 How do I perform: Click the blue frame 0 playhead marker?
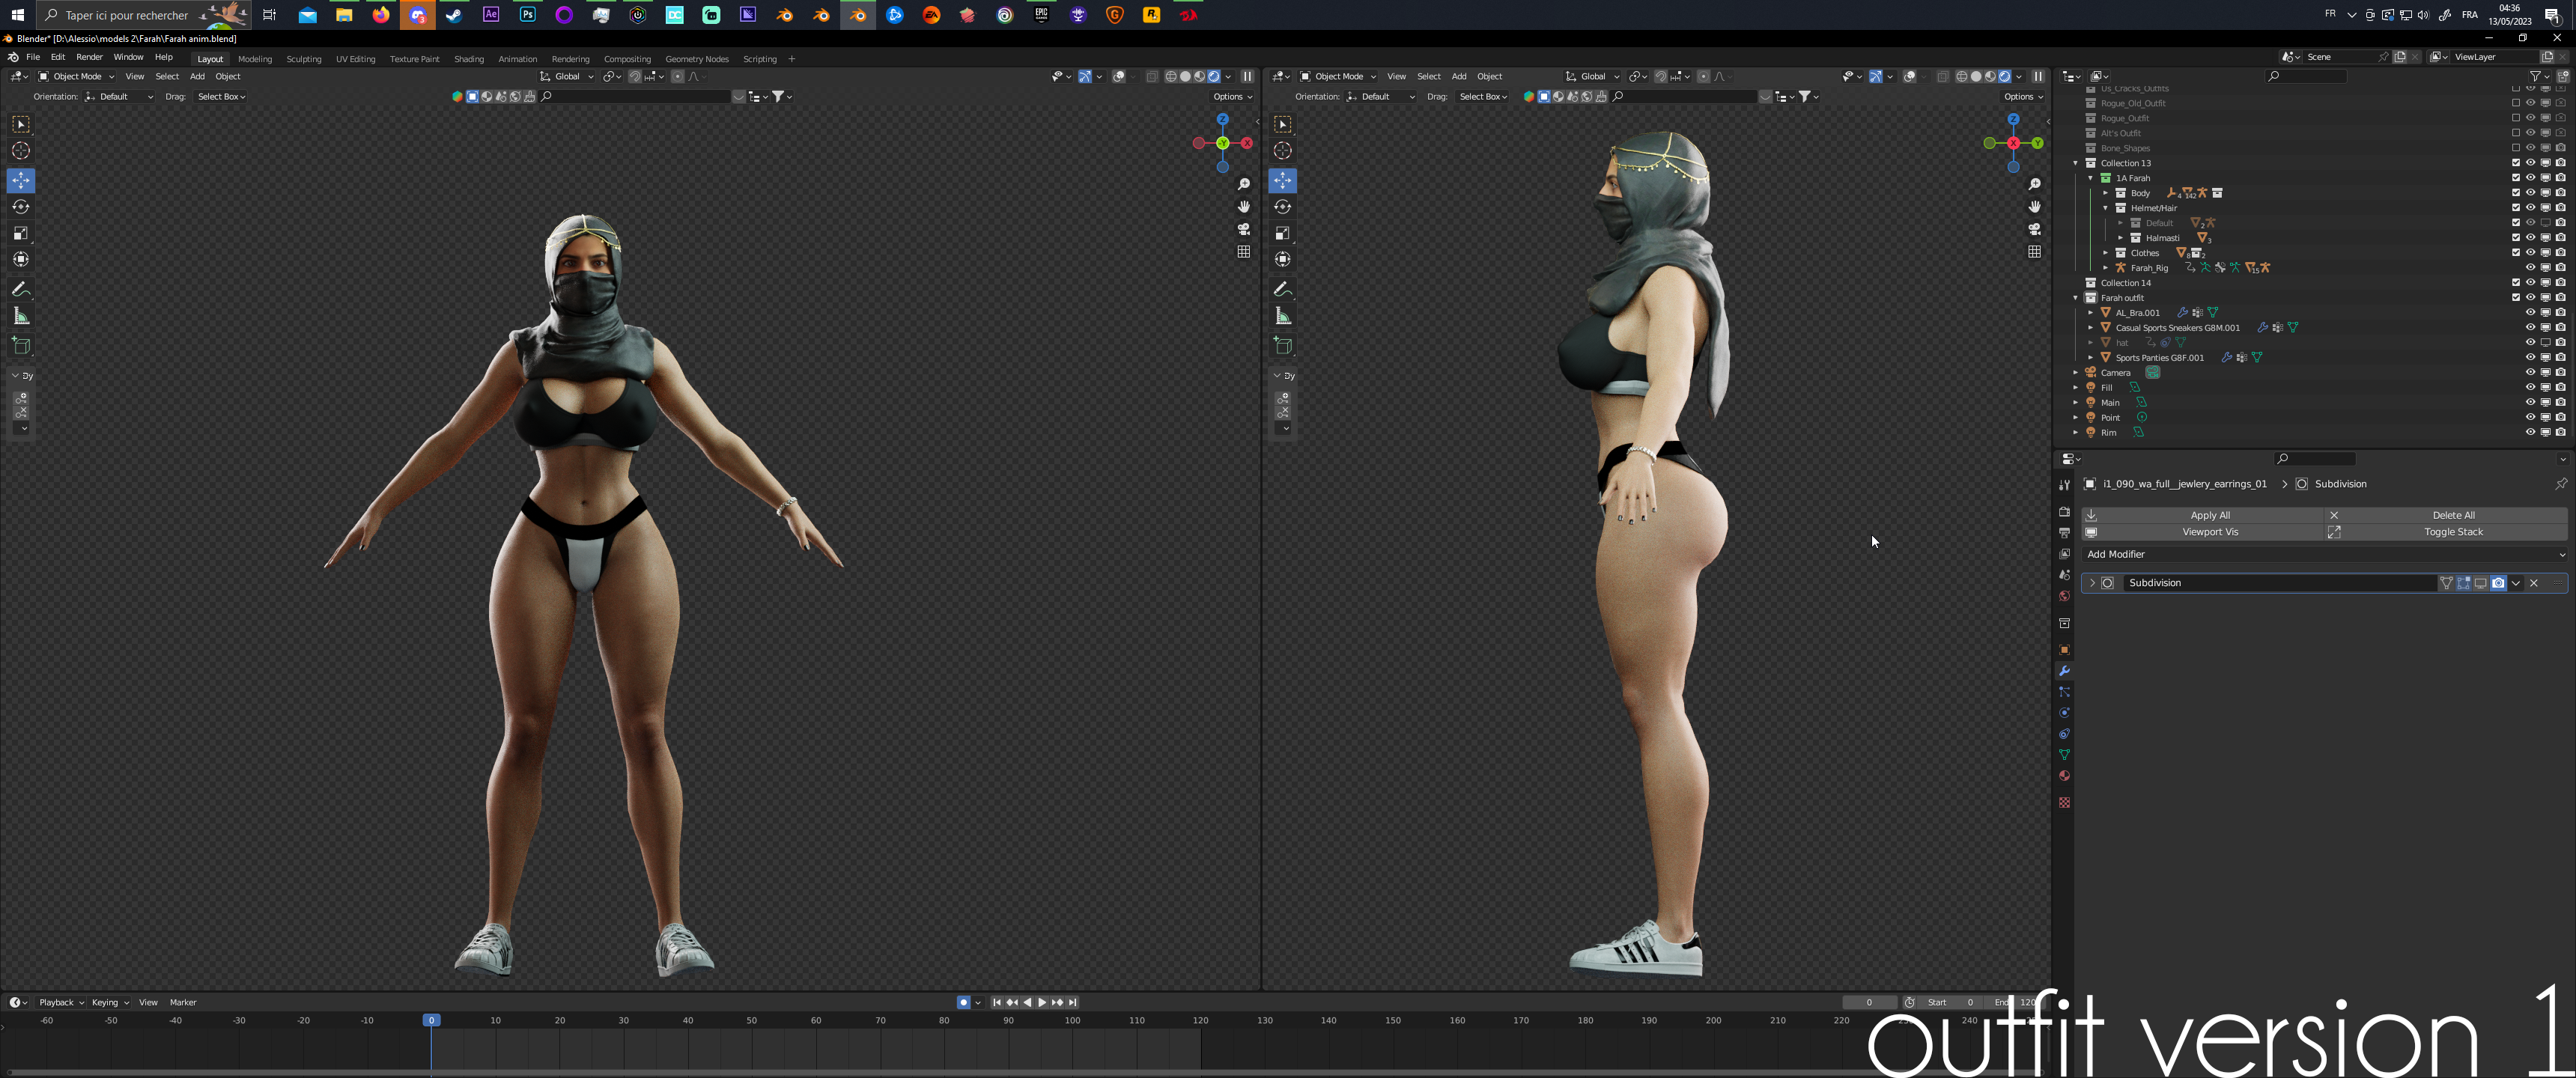point(431,1020)
